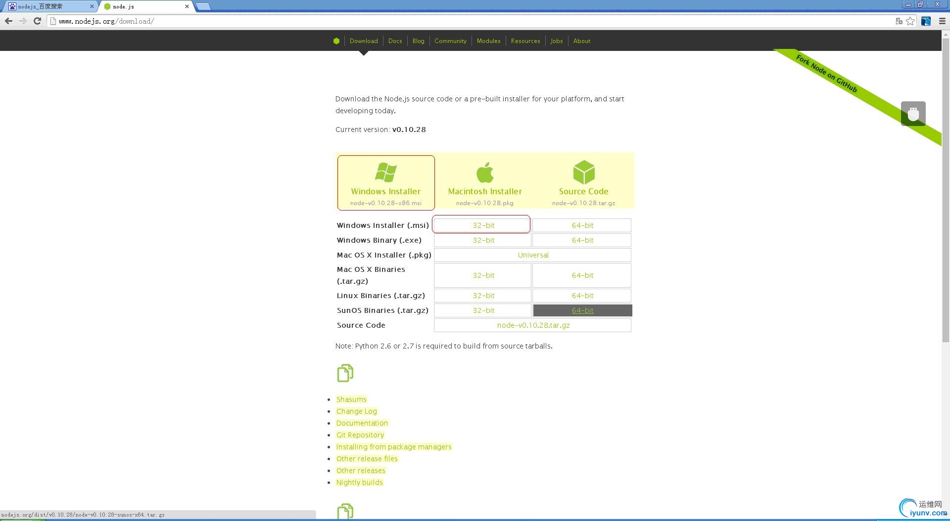Download Mac OS X Installer Universal pkg
950x521 pixels.
[533, 255]
